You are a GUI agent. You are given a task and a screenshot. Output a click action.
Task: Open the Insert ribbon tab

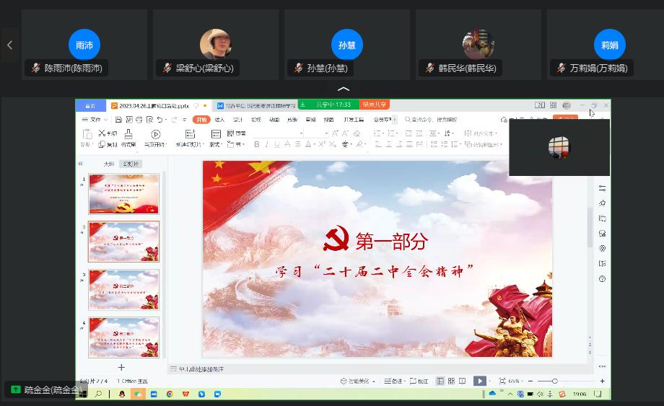(219, 120)
